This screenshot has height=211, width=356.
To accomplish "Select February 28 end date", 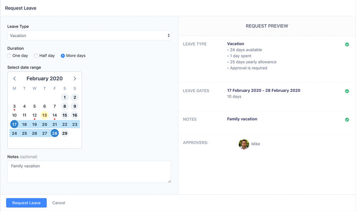I will (55, 133).
